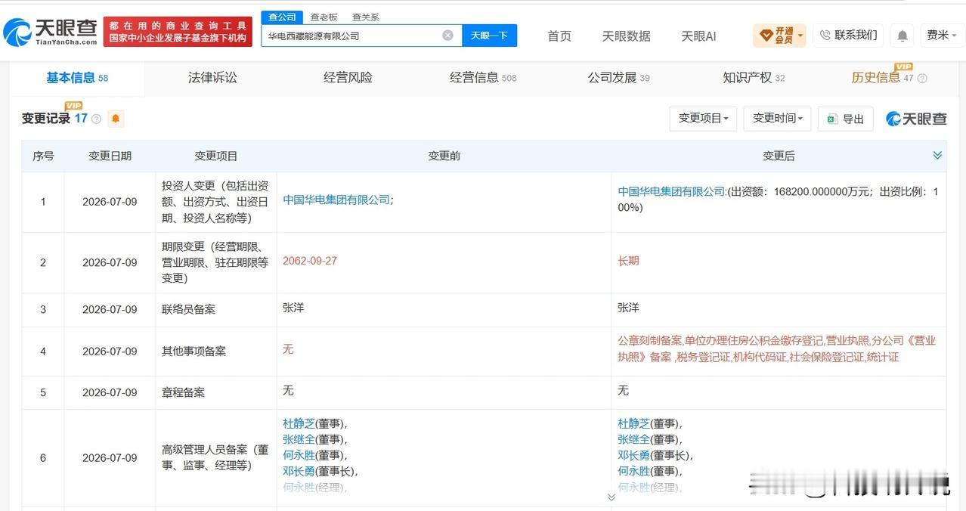Image resolution: width=966 pixels, height=511 pixels.
Task: Open 何永胜(董事) link in 变更后 column
Action: click(634, 472)
